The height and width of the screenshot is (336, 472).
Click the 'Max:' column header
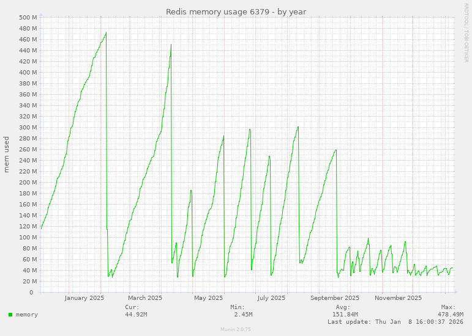(x=449, y=307)
